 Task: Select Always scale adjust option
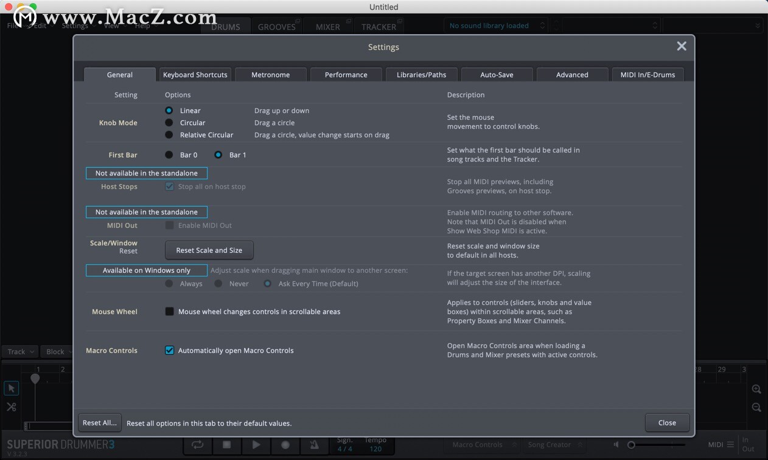click(170, 284)
